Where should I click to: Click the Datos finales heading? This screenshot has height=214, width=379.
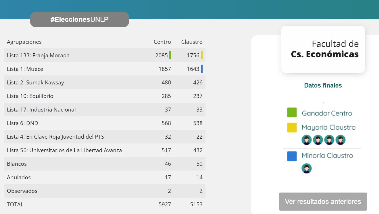pos(323,86)
